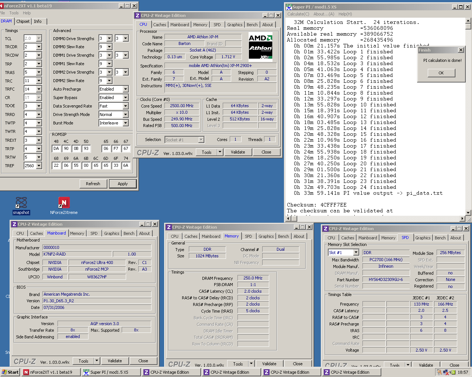Click the ROMSIP field containing DA

click(x=56, y=148)
